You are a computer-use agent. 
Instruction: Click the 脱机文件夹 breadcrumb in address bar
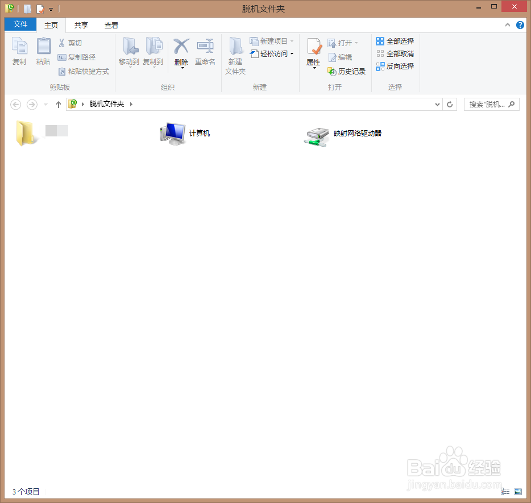tap(107, 104)
